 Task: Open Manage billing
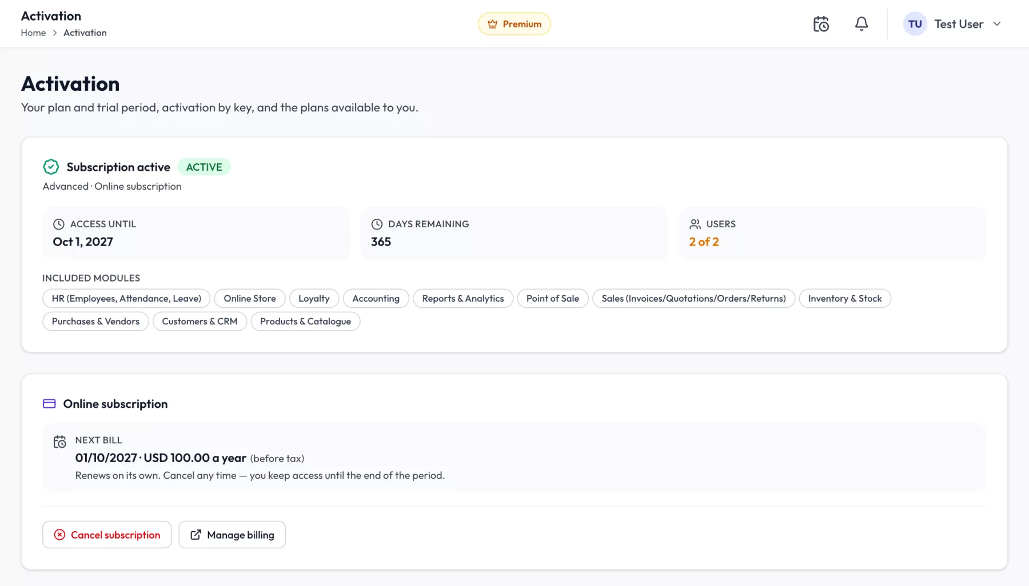232,535
